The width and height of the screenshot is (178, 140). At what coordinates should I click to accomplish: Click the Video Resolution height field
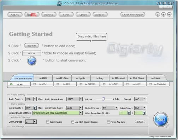point(138,113)
